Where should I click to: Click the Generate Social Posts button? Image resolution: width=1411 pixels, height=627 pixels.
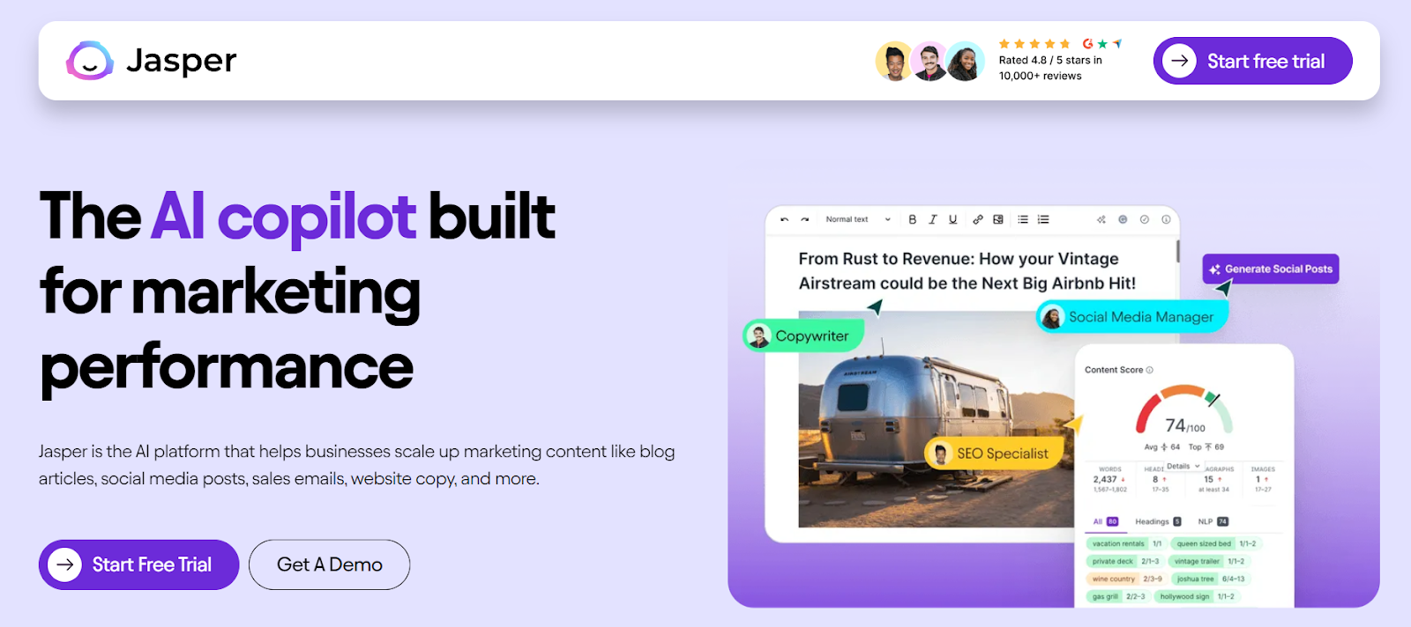pyautogui.click(x=1271, y=269)
